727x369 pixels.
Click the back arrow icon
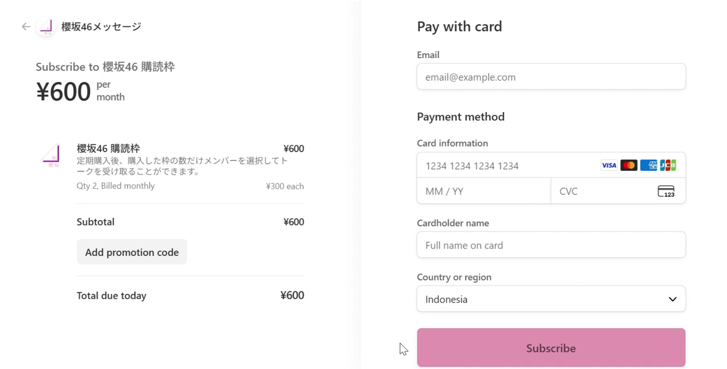click(26, 27)
